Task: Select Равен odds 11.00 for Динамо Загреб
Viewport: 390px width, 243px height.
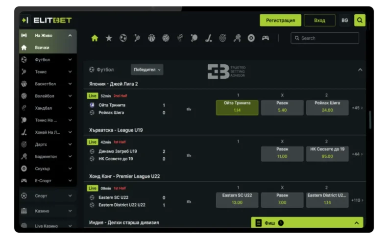Action: (282, 153)
